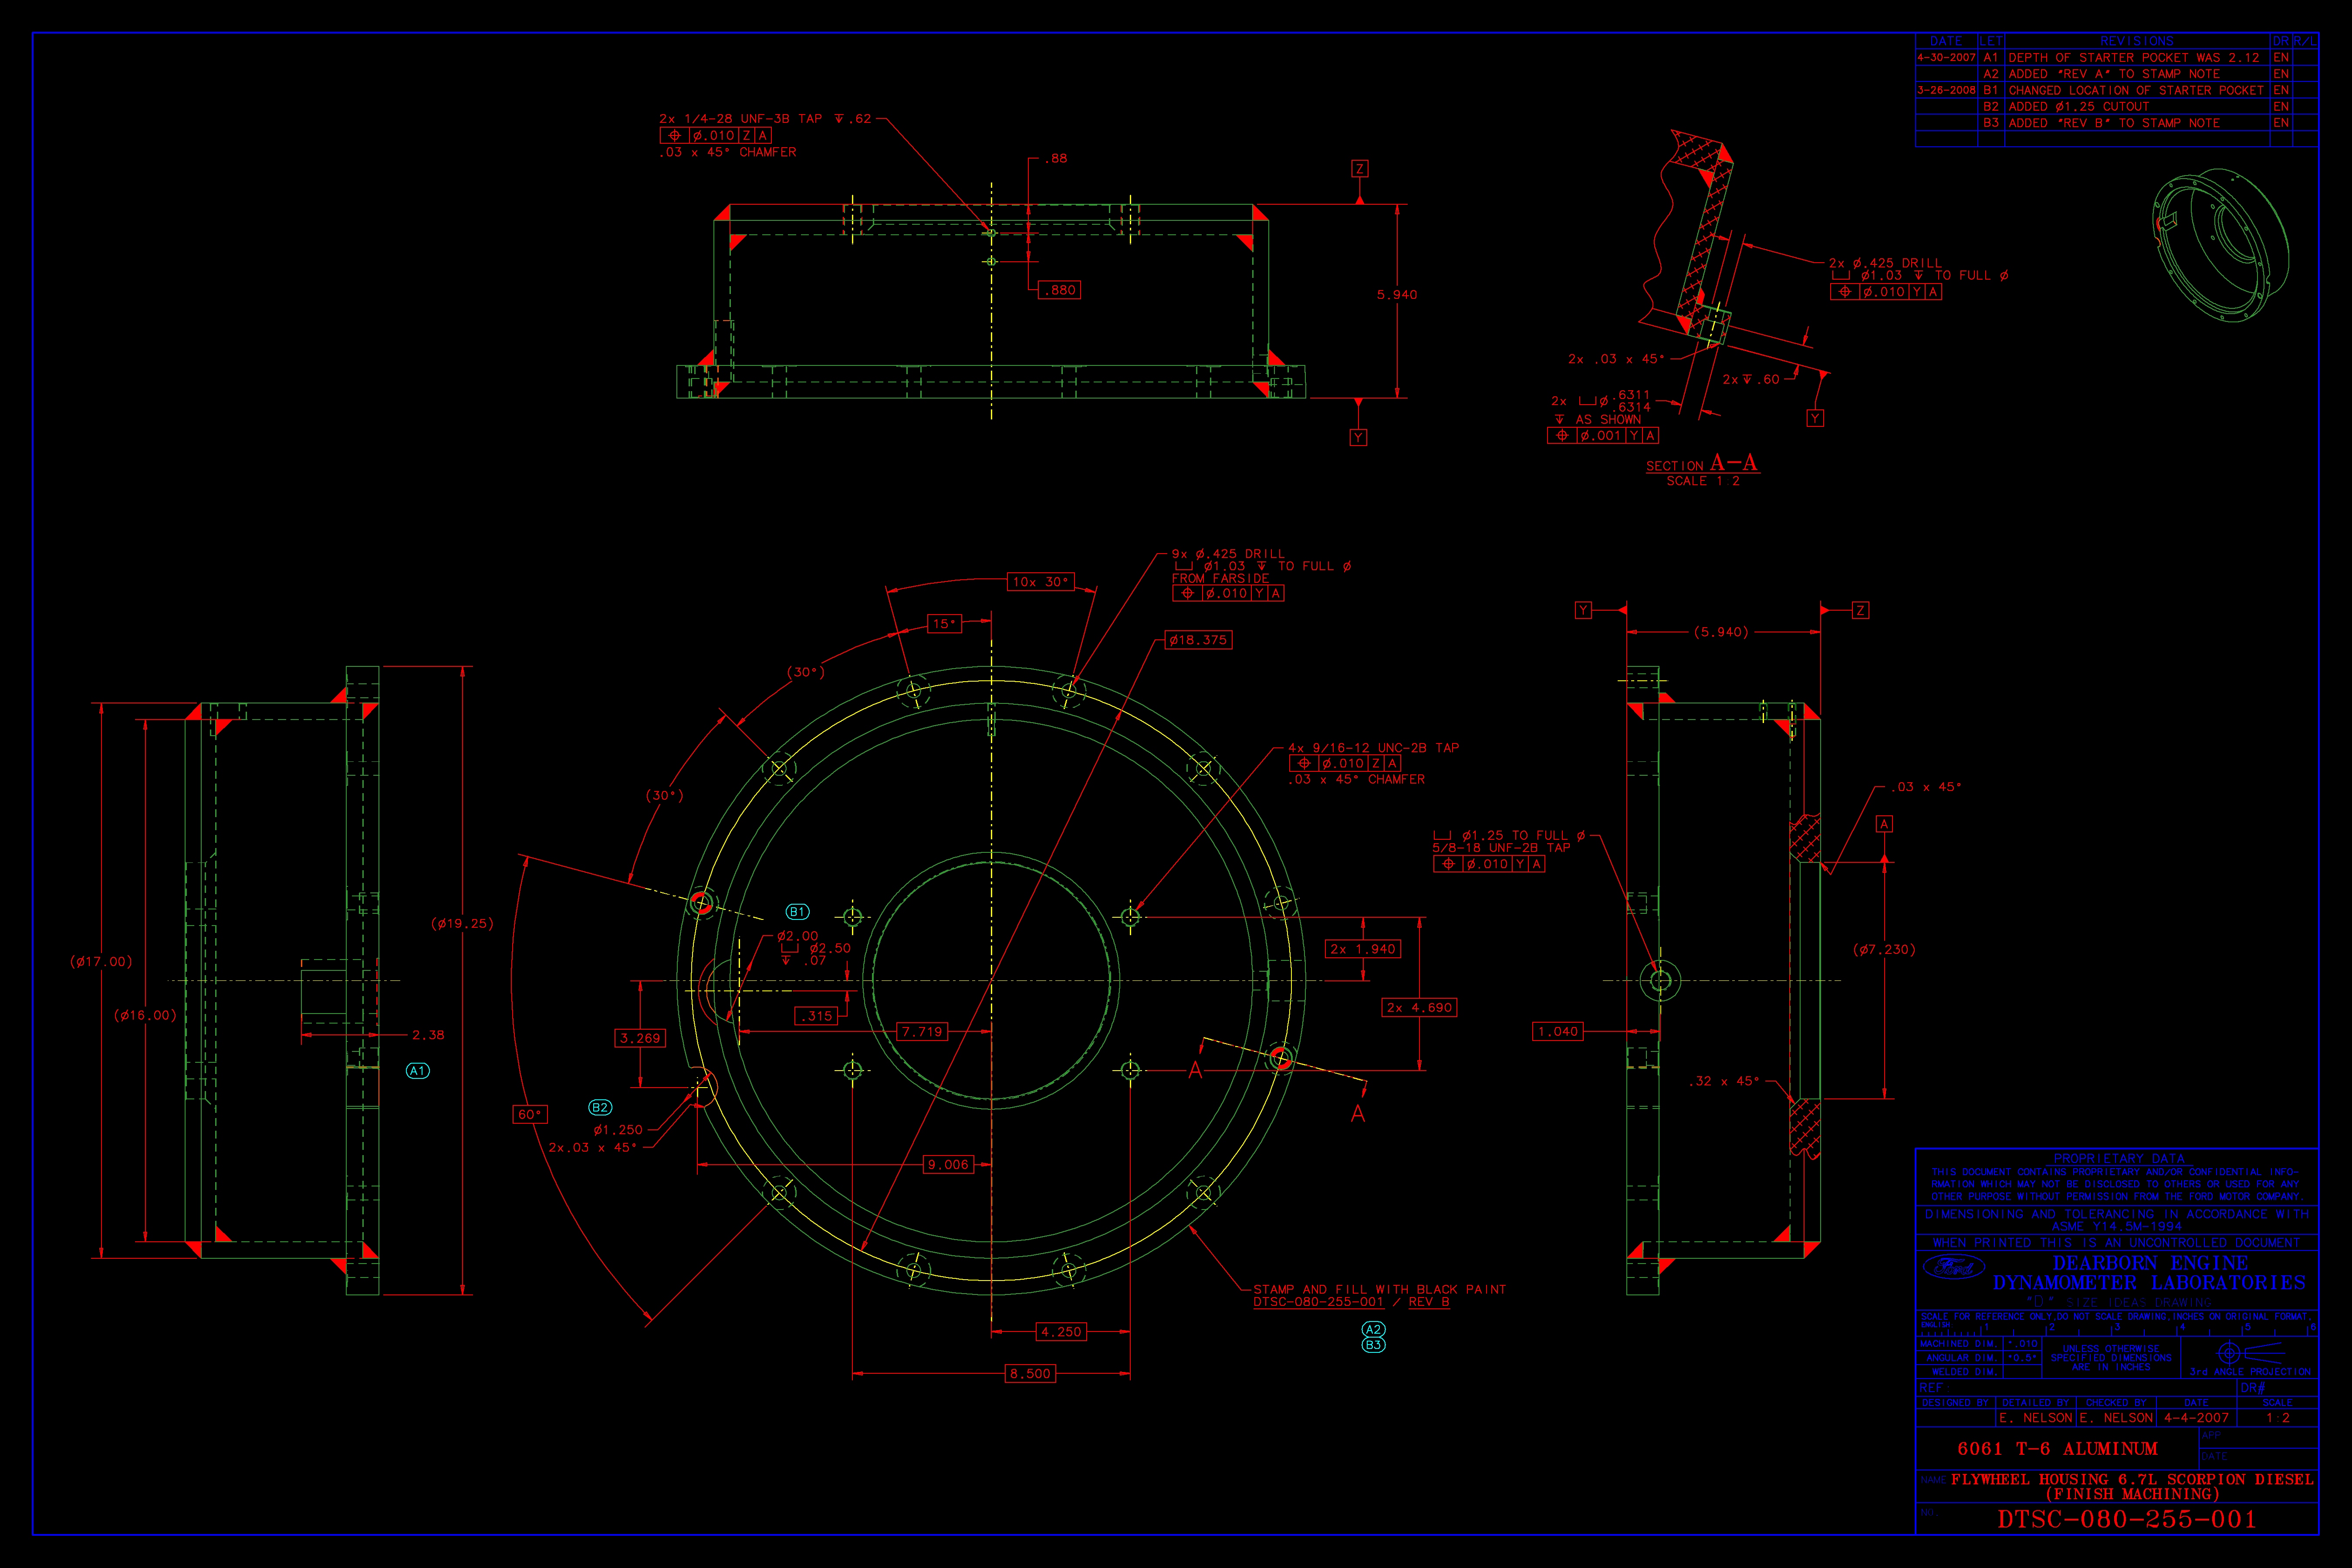The width and height of the screenshot is (2352, 1568).
Task: Click the isometric housing preview
Action: [x=2220, y=245]
